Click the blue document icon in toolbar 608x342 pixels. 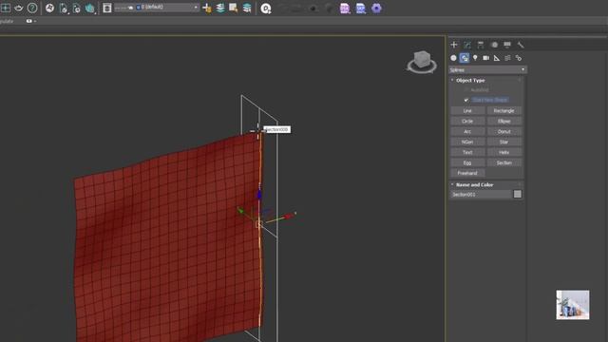coord(361,9)
